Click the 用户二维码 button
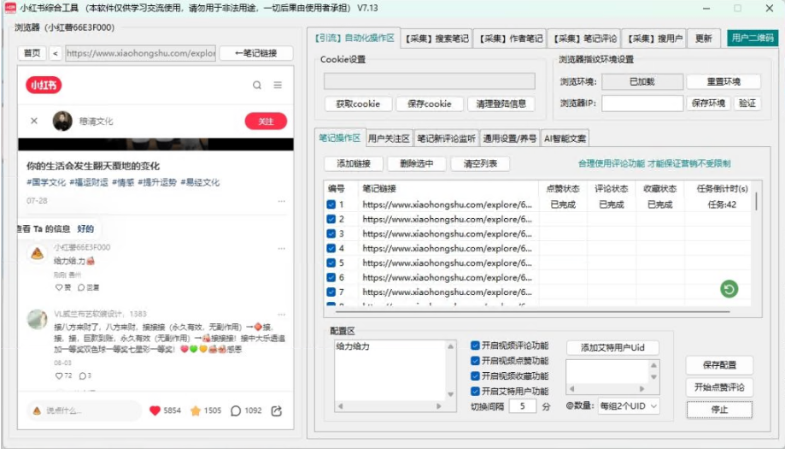Image resolution: width=785 pixels, height=449 pixels. pos(753,38)
